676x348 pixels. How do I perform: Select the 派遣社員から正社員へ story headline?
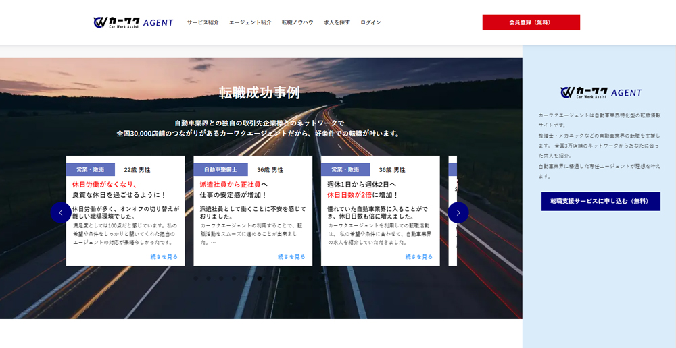pyautogui.click(x=233, y=190)
